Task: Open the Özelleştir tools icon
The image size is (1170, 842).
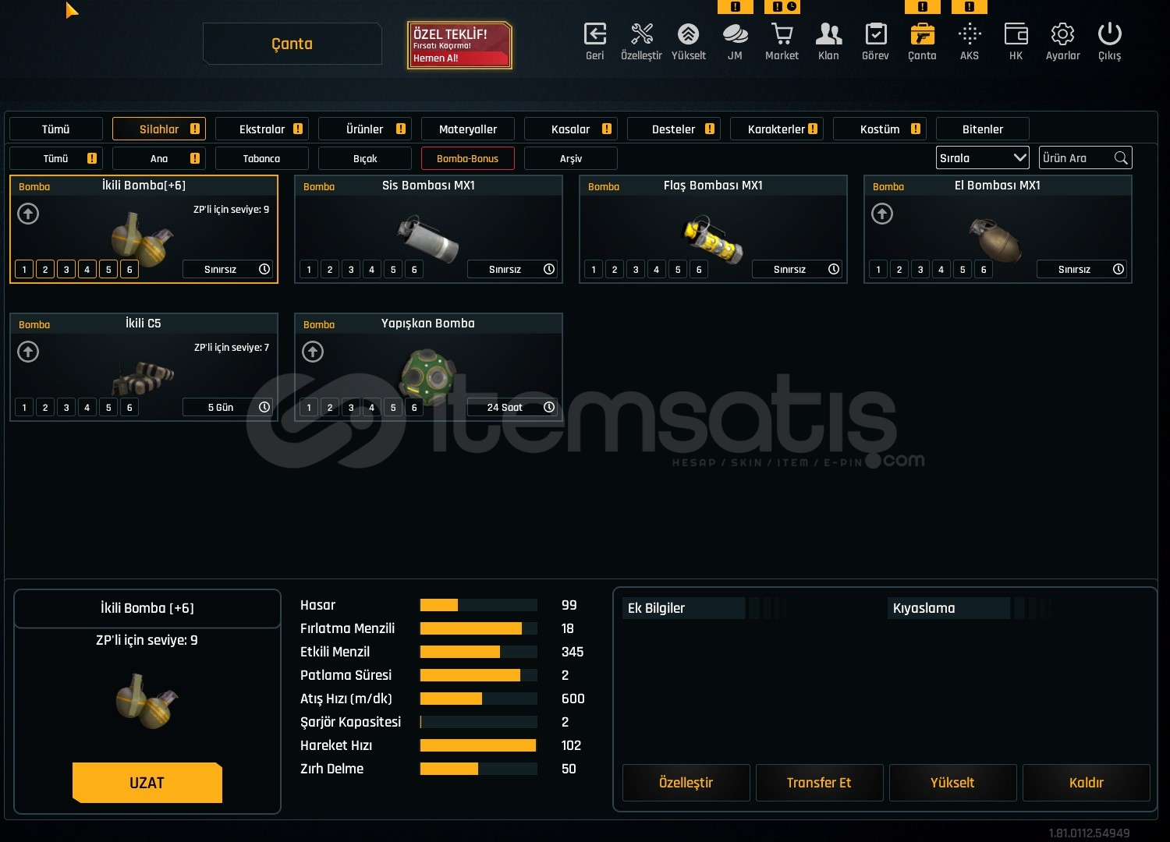Action: pyautogui.click(x=641, y=35)
